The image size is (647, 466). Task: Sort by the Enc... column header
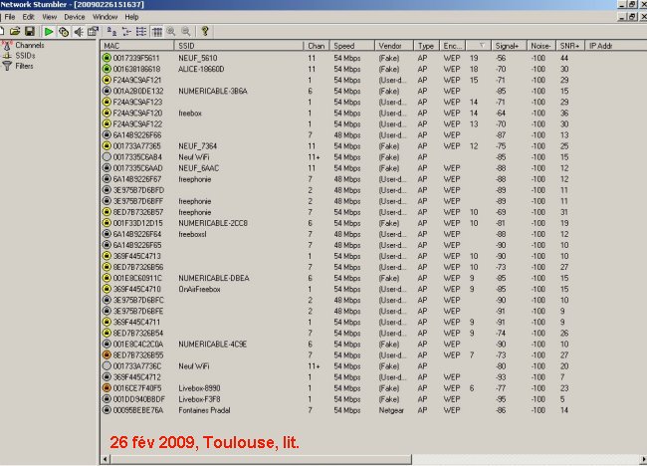pyautogui.click(x=453, y=46)
